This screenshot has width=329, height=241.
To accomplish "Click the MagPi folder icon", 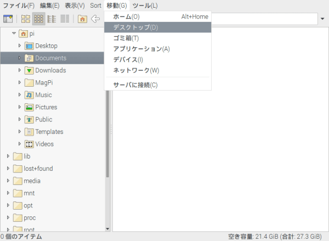I will (x=29, y=82).
